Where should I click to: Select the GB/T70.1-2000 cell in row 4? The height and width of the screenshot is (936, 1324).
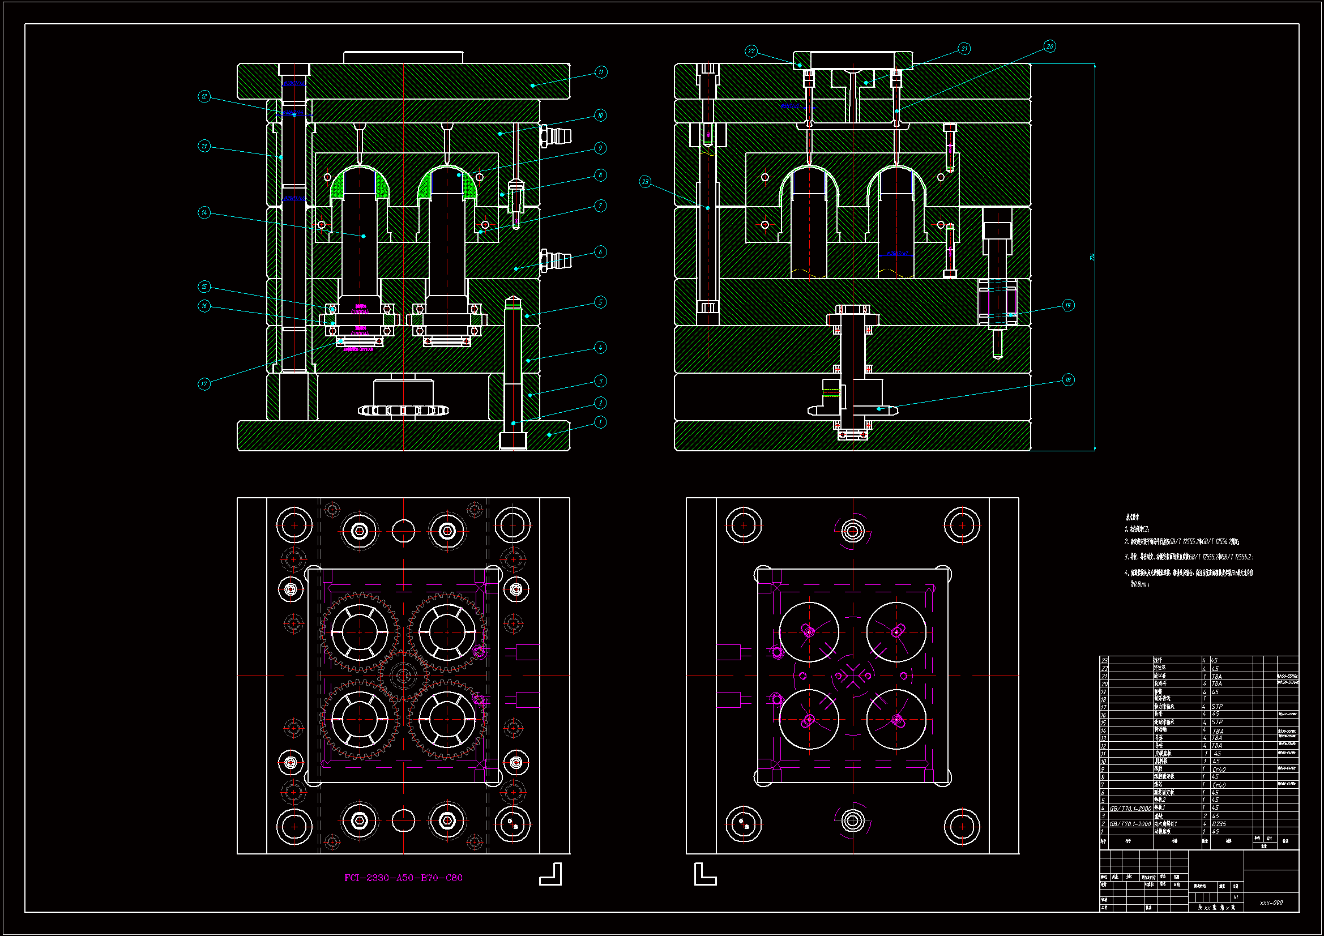[1130, 809]
